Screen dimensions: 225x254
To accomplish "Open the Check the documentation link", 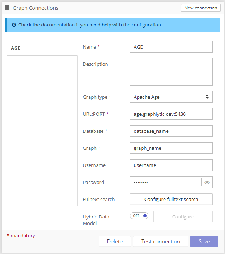I will tap(46, 25).
